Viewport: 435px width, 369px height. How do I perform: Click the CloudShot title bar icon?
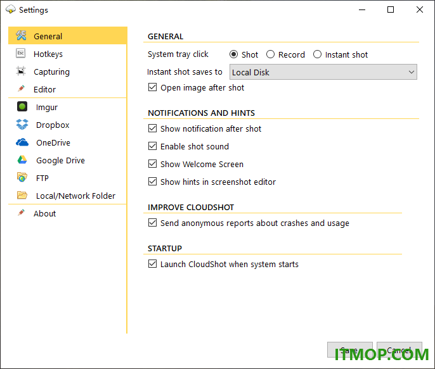[x=11, y=9]
